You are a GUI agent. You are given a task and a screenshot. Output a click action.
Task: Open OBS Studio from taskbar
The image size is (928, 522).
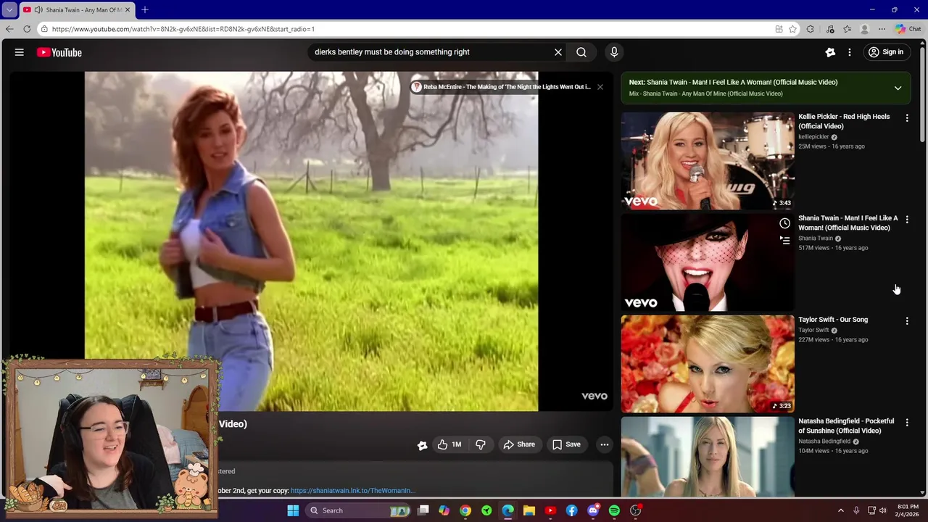636,510
